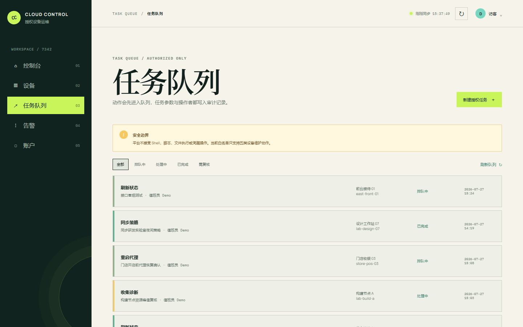Image resolution: width=523 pixels, height=327 pixels.
Task: Click the refresh icon beside 刷新队列
Action: point(500,165)
